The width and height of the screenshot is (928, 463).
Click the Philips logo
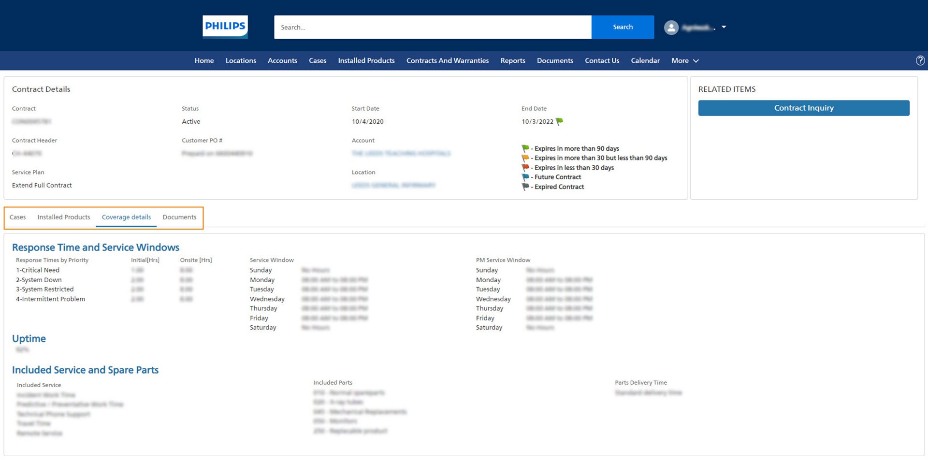coord(225,27)
